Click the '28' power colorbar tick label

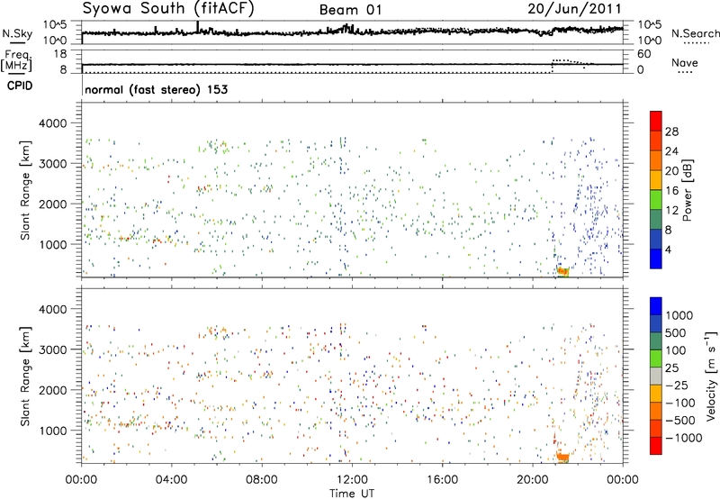tap(671, 132)
